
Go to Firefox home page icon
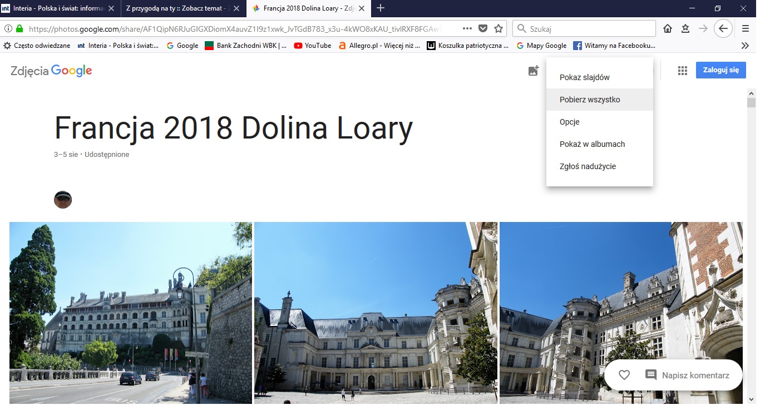pos(668,28)
